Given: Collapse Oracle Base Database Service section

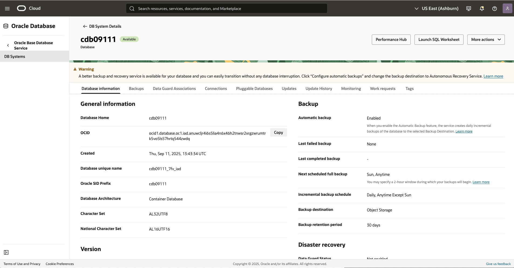Looking at the screenshot, I should 8,45.
